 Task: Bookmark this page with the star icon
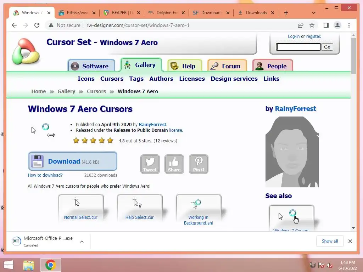312,25
